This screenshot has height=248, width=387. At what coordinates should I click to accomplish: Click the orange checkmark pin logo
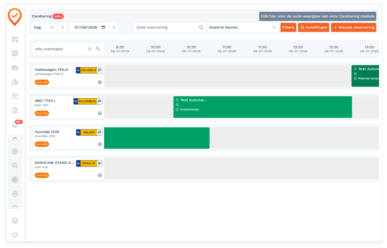pyautogui.click(x=15, y=17)
